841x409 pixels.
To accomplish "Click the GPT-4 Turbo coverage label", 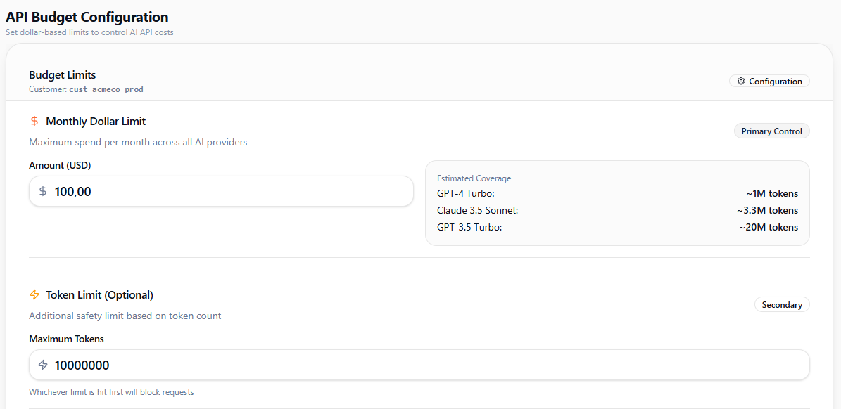I will [x=466, y=194].
